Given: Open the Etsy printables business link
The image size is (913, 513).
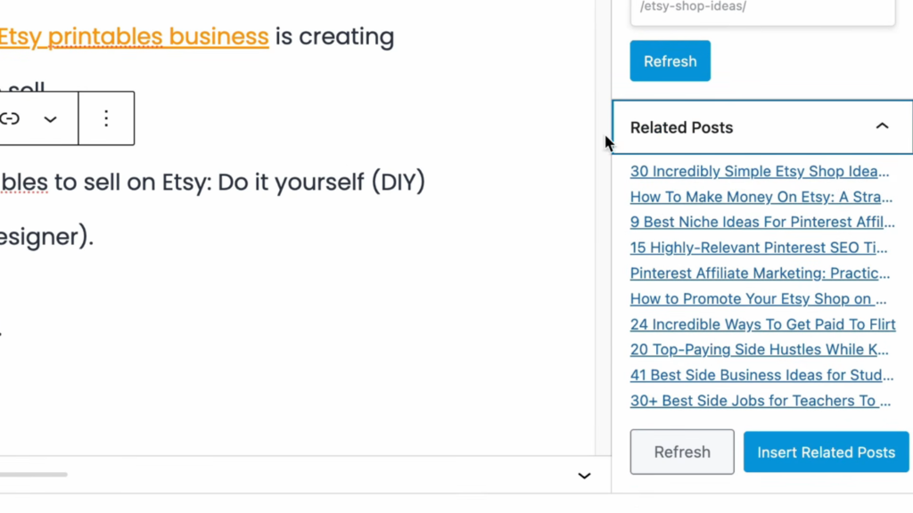Looking at the screenshot, I should [134, 37].
